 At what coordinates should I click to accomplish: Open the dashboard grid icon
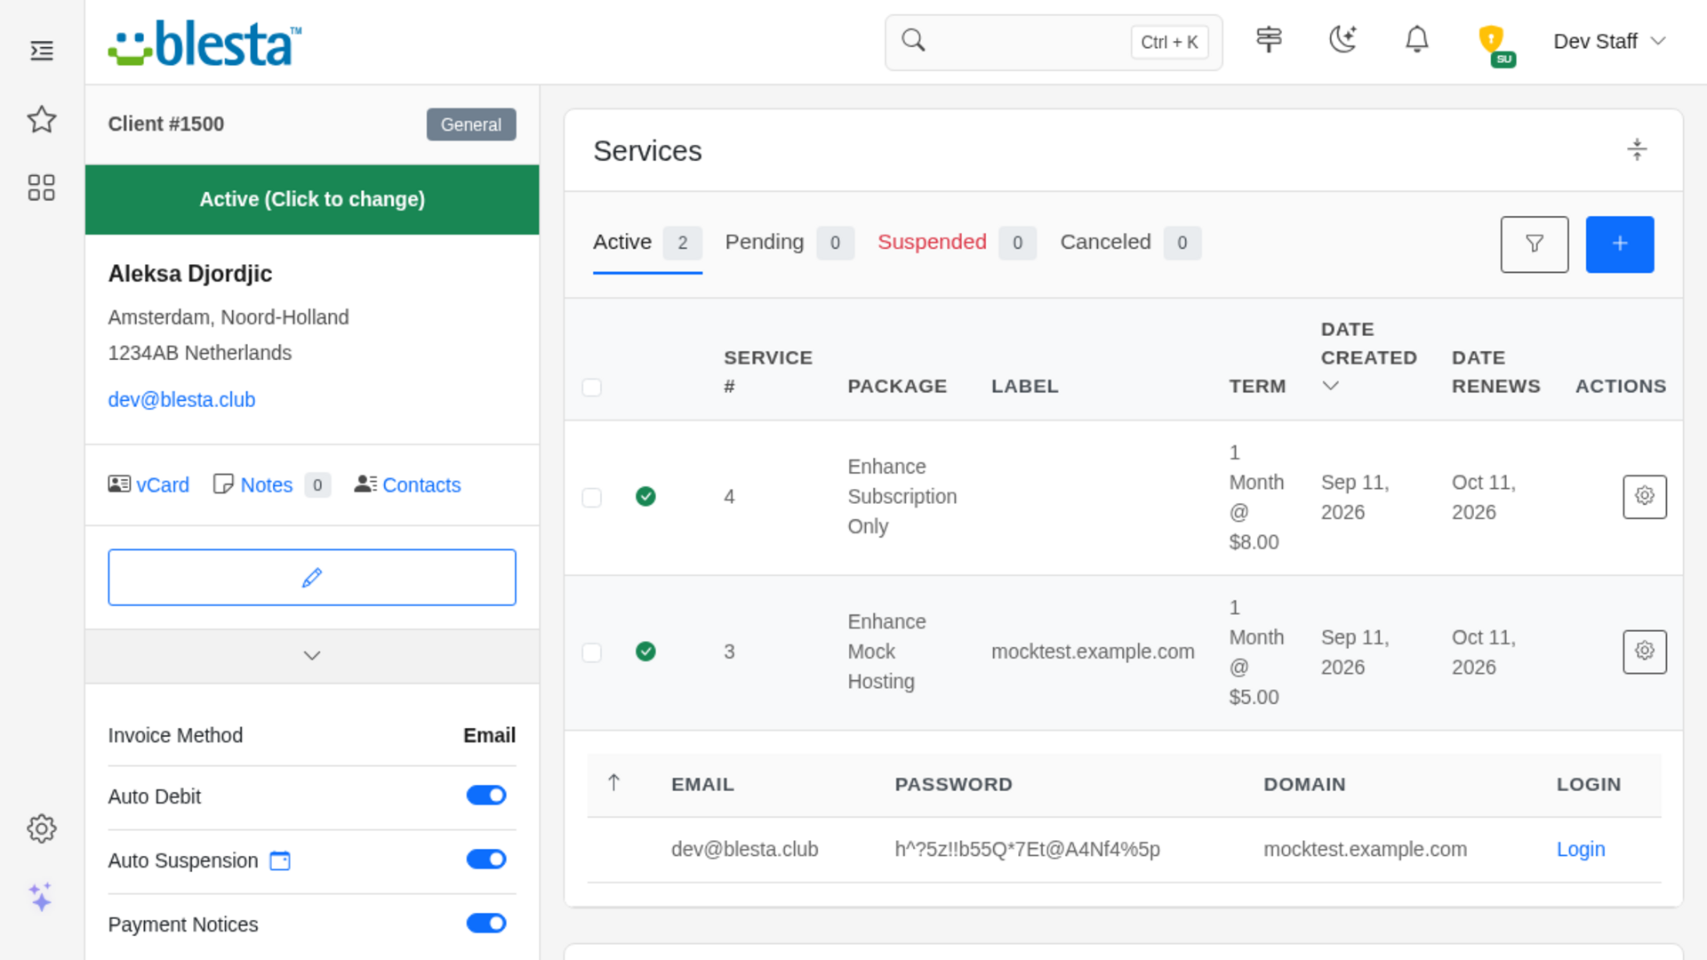[42, 188]
